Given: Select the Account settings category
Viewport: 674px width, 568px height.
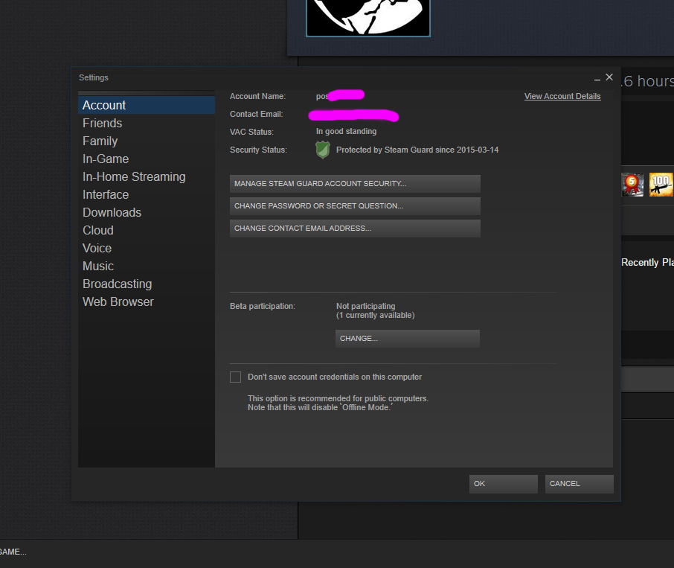Looking at the screenshot, I should (147, 106).
